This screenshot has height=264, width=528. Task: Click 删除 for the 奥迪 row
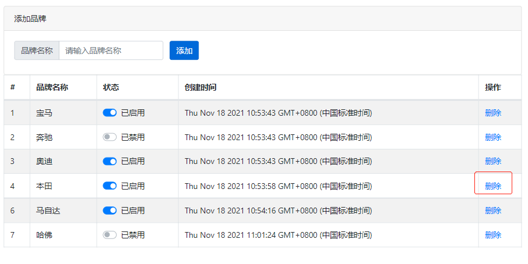pos(493,161)
